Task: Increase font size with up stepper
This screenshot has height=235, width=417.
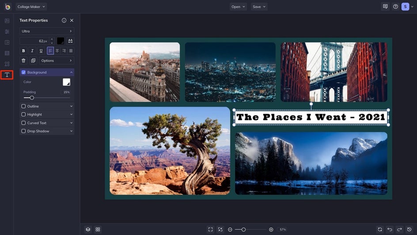Action: pos(52,39)
